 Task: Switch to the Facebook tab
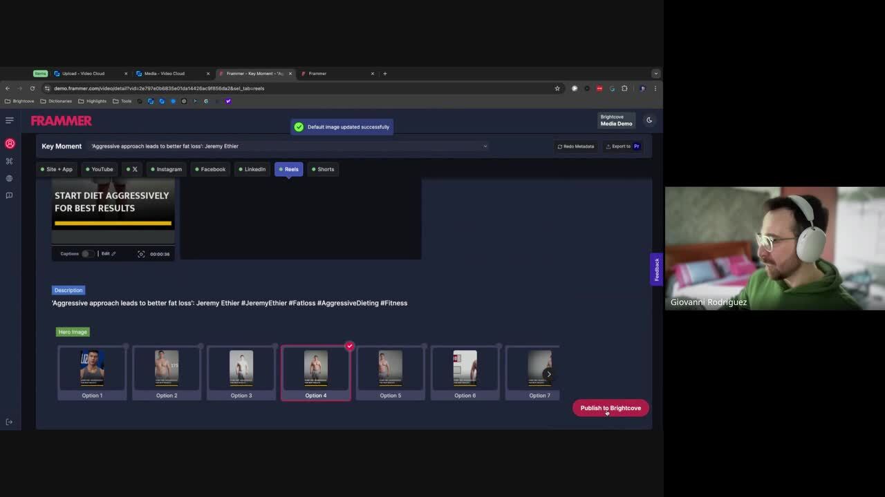(209, 169)
